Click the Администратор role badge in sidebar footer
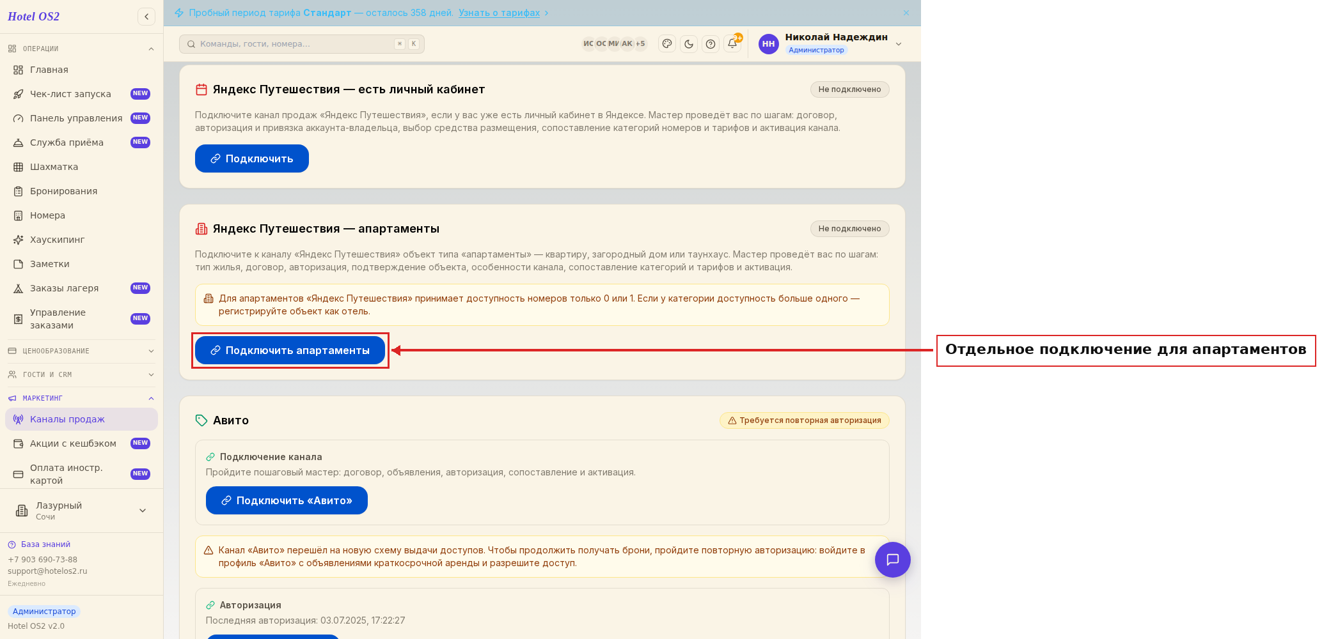The image size is (1331, 639). [x=44, y=612]
